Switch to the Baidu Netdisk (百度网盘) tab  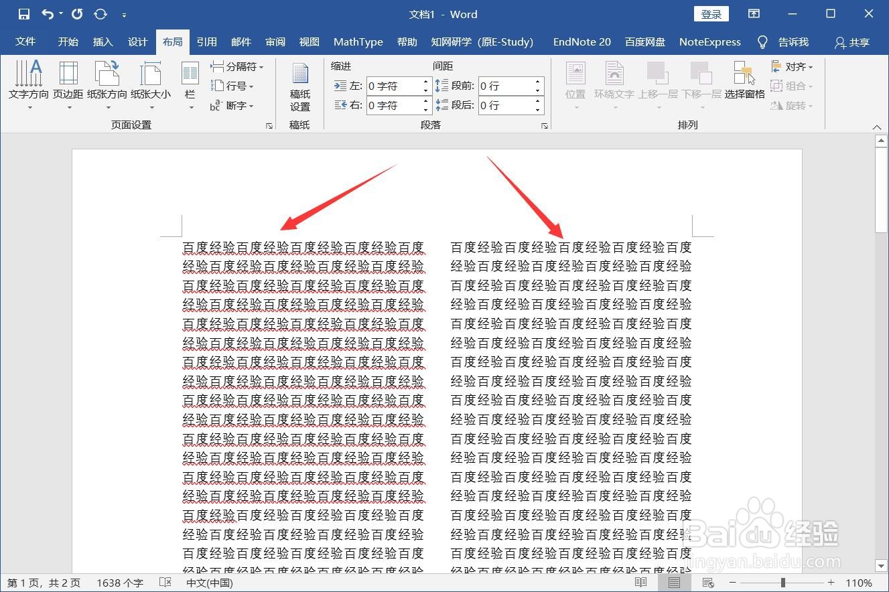click(645, 42)
